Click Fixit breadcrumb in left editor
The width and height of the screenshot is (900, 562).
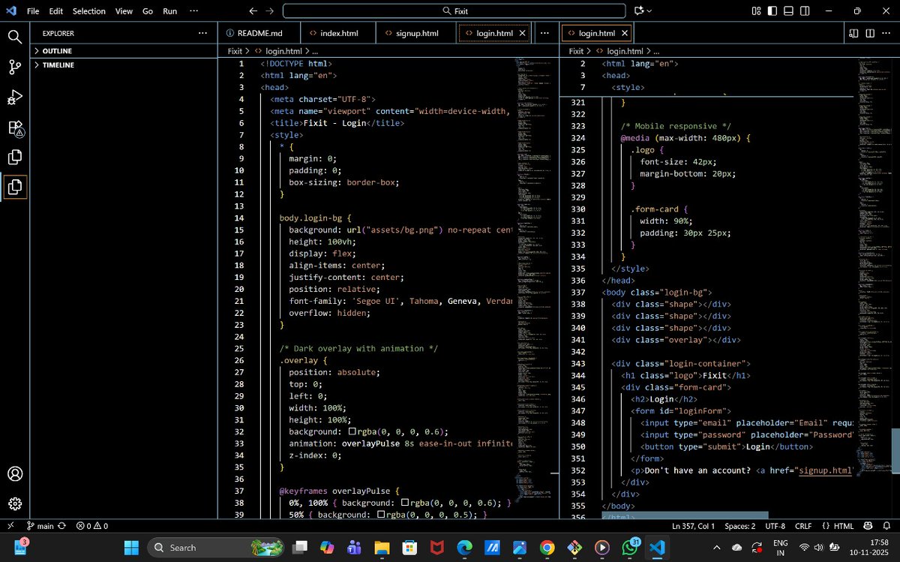(x=235, y=51)
